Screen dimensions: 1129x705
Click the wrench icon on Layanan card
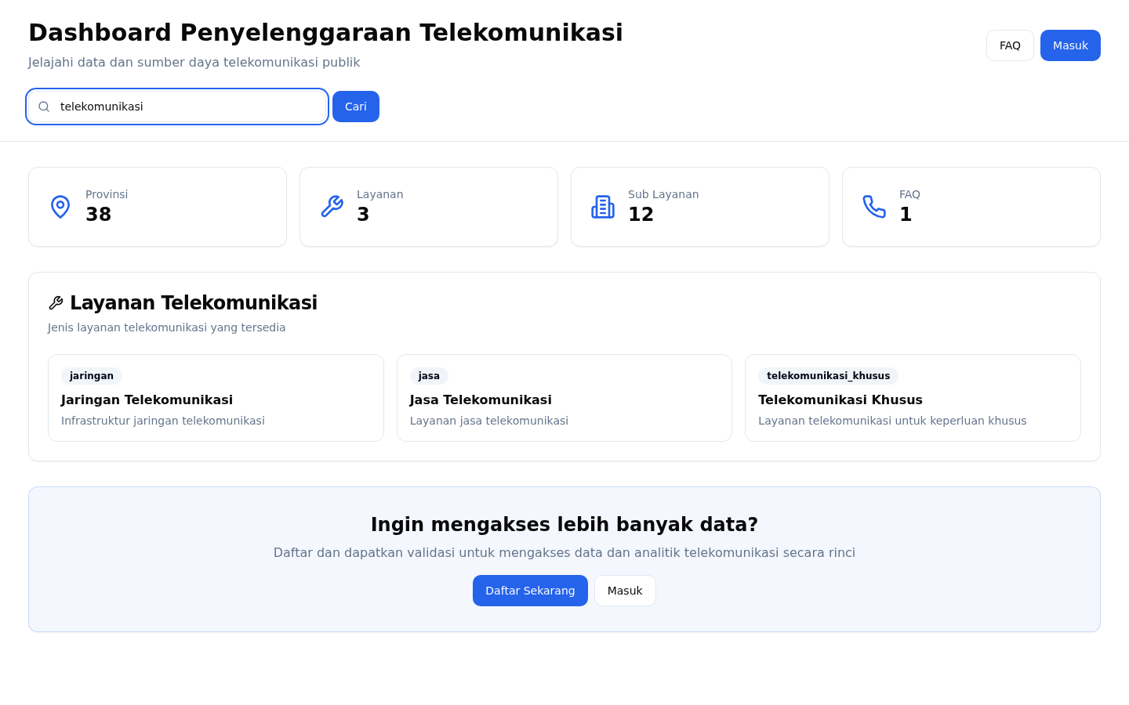[x=332, y=207]
